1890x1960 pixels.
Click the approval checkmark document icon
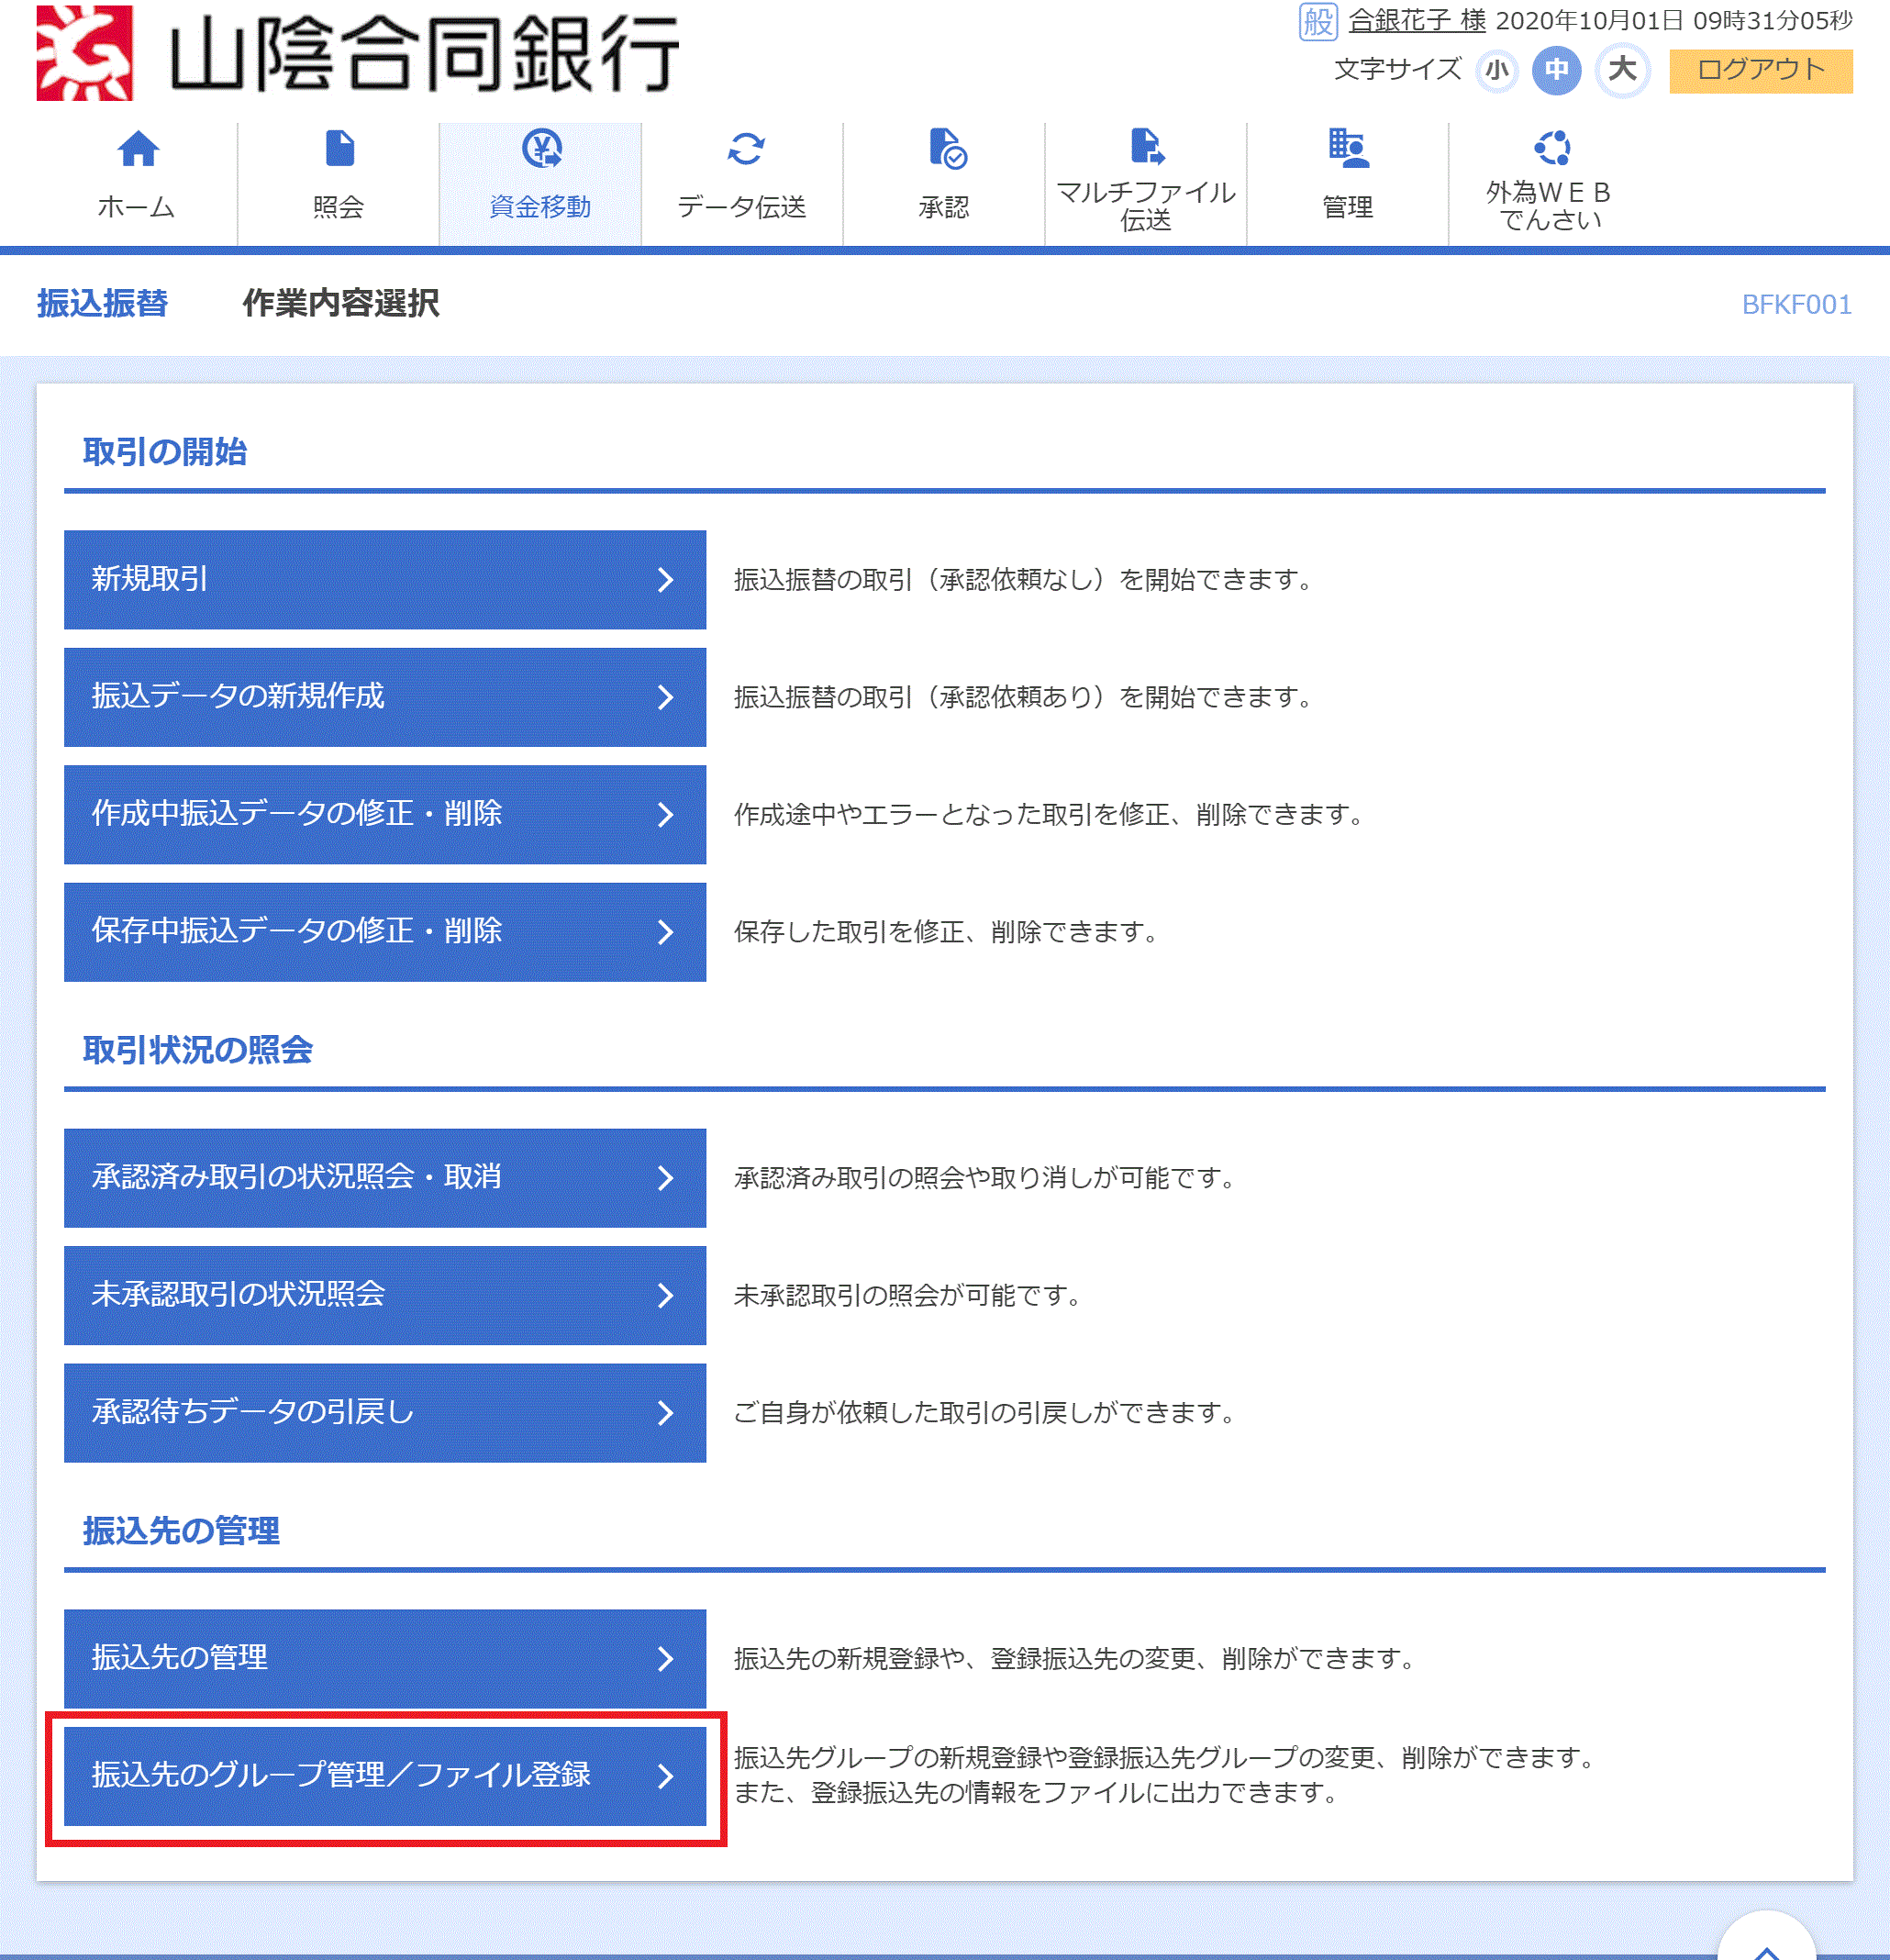point(947,148)
